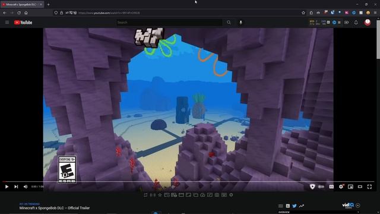This screenshot has width=380, height=214.
Task: Open the account avatar menu
Action: [368, 23]
